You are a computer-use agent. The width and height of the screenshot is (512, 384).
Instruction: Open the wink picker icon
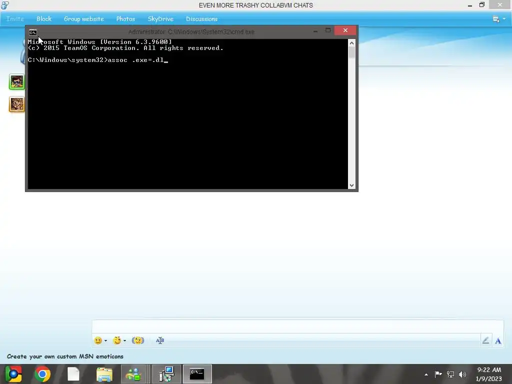pyautogui.click(x=117, y=340)
